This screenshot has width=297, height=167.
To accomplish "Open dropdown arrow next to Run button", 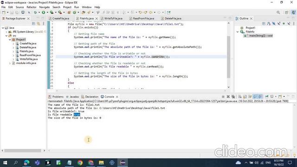I will 47,13.
